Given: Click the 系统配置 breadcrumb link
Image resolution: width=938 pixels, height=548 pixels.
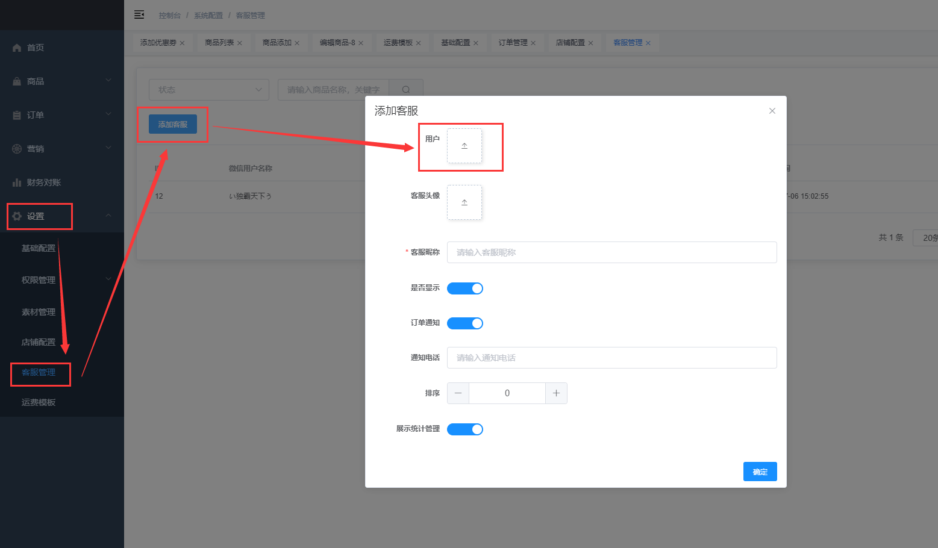Looking at the screenshot, I should coord(208,16).
